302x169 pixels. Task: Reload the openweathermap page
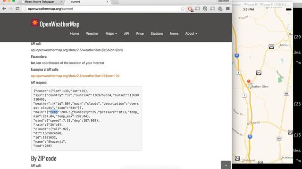pyautogui.click(x=17, y=8)
